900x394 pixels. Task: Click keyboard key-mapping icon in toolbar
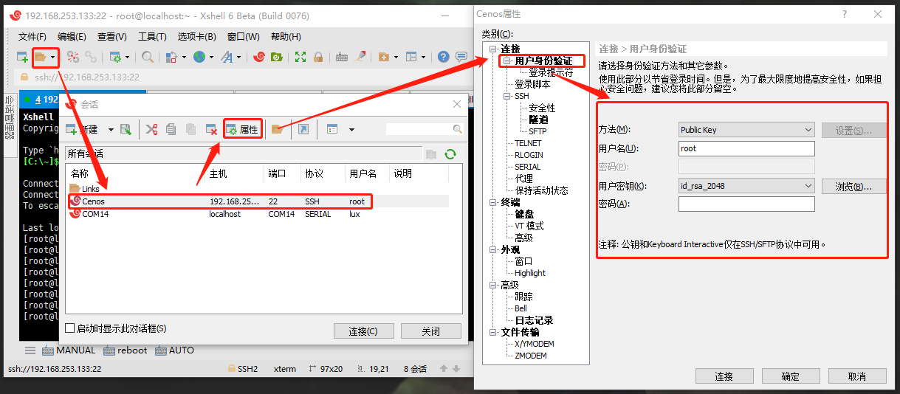coord(342,57)
